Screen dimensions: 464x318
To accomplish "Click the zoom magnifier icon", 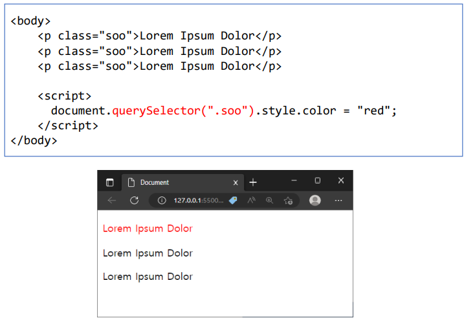I will 269,200.
